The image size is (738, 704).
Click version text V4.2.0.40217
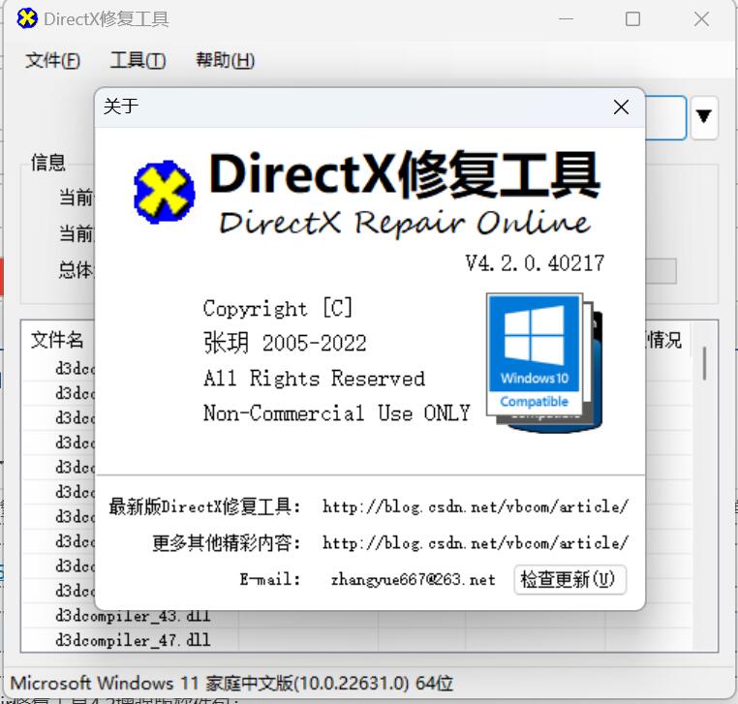[535, 263]
